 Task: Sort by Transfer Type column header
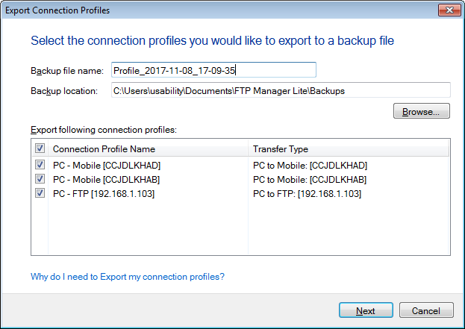pyautogui.click(x=348, y=148)
